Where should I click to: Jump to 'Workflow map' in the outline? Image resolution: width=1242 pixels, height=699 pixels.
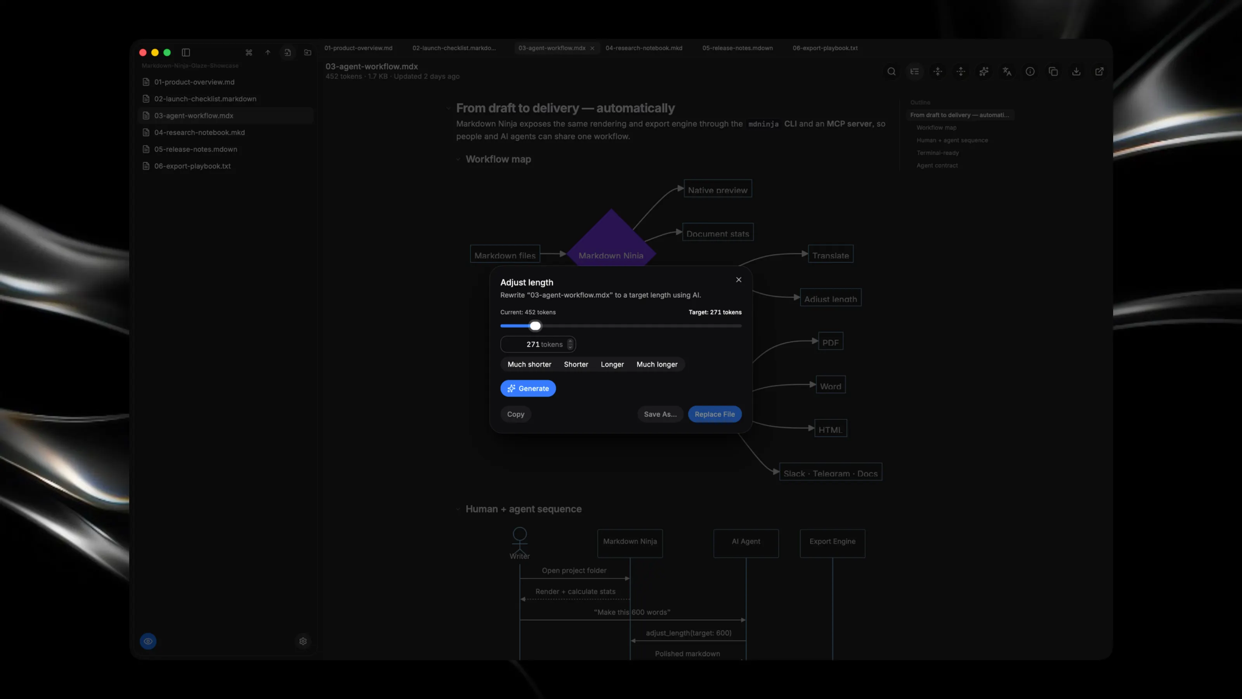tap(936, 127)
